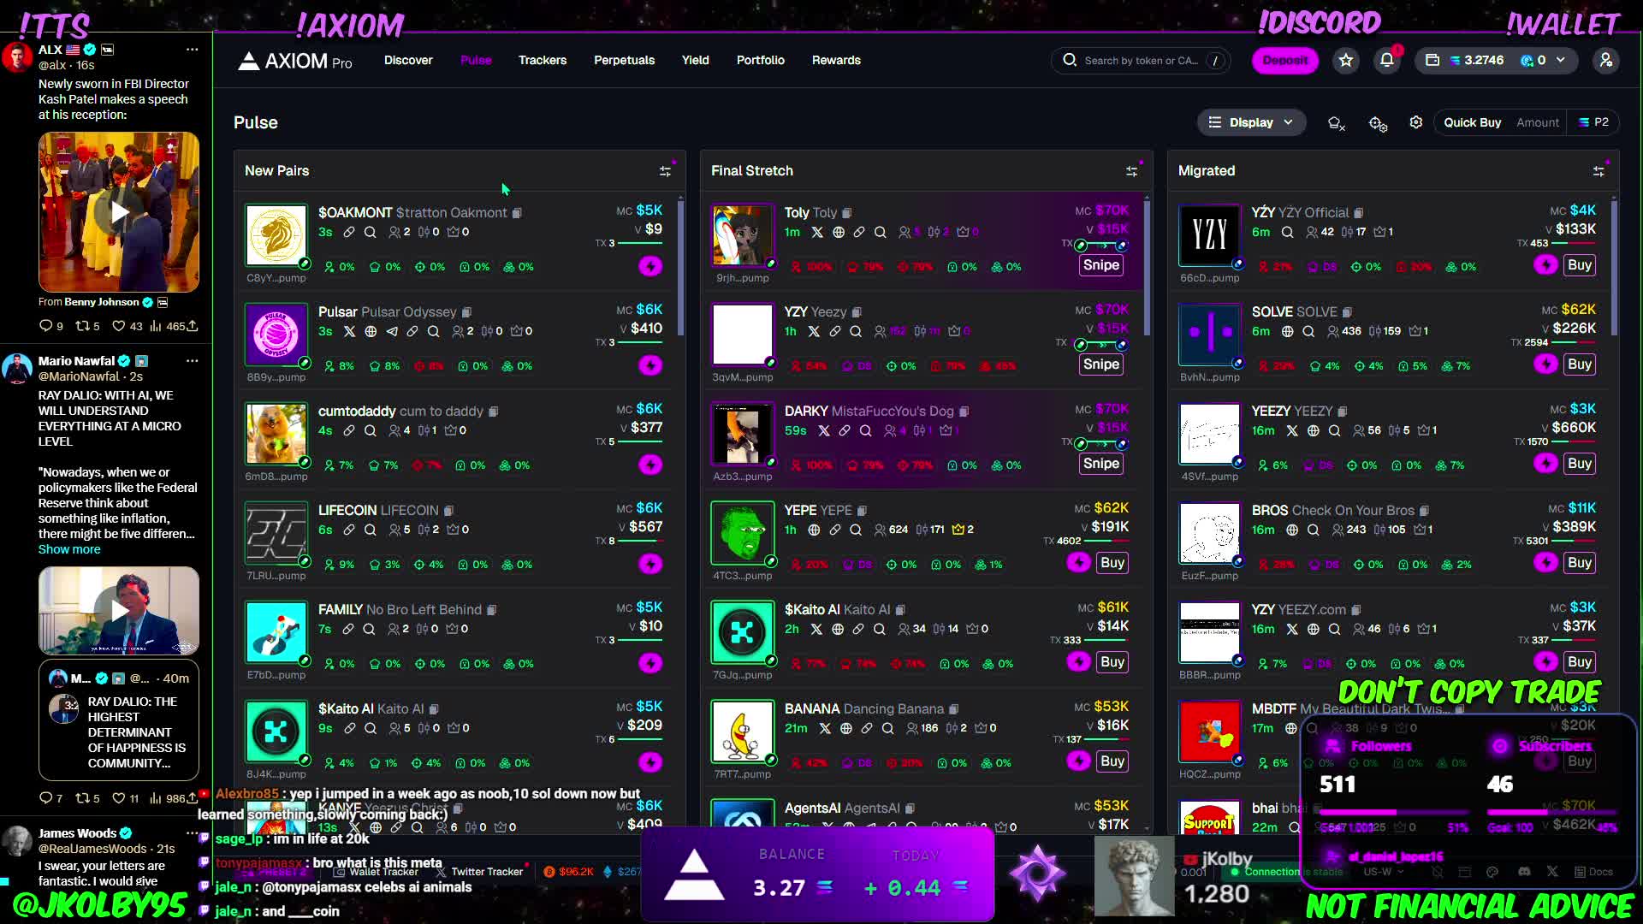Open the Twitter Tracker footer tab
Image resolution: width=1643 pixels, height=924 pixels.
point(479,872)
